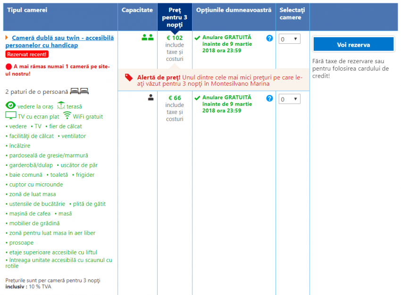Click the "Tipul camerei" column header
The image size is (401, 295).
pyautogui.click(x=27, y=10)
